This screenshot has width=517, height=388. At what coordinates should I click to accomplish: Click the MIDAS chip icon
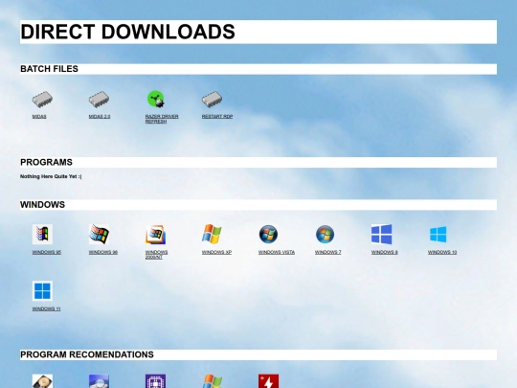point(42,100)
